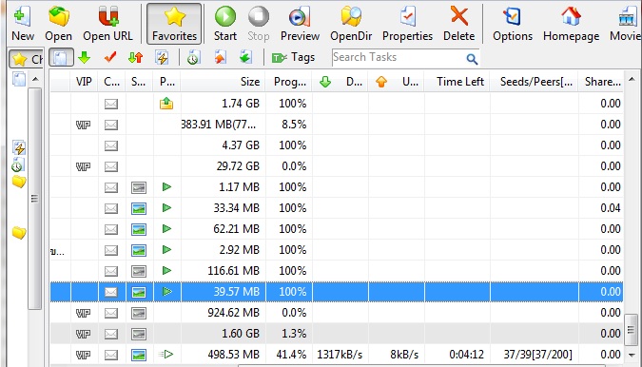Screen dimensions: 642x367
Task: Sort tasks by the Size column header
Action: [224, 82]
